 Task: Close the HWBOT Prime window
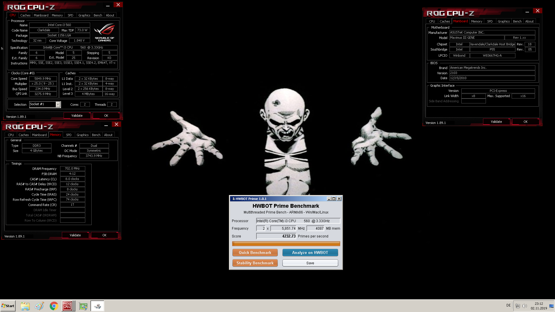(339, 199)
